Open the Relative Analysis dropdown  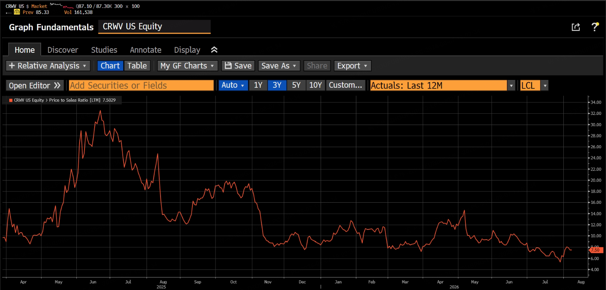point(48,66)
